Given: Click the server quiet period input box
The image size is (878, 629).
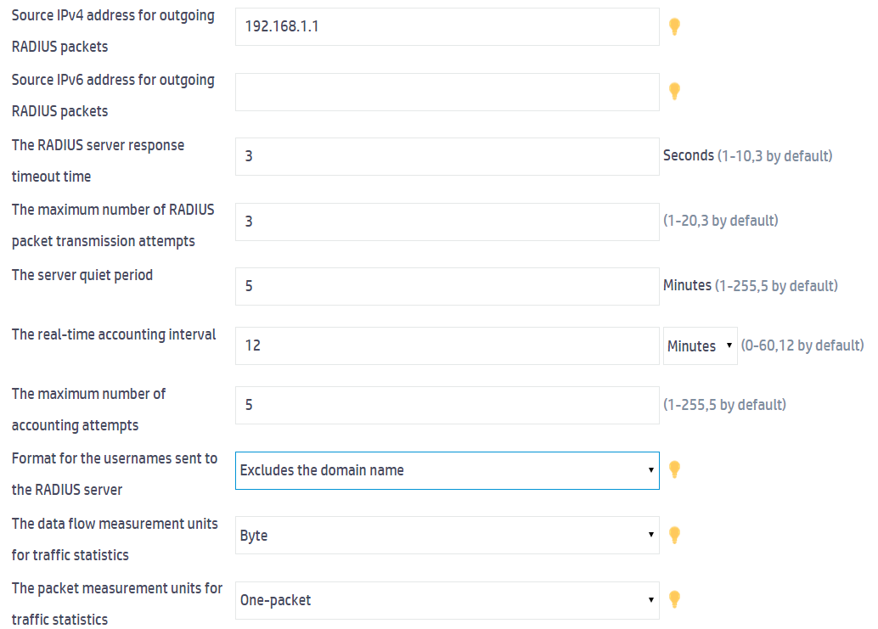Looking at the screenshot, I should coord(447,286).
